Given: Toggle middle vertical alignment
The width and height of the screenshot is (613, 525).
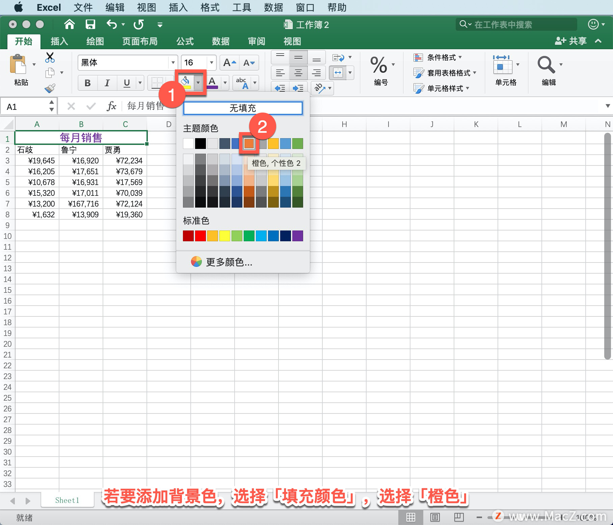Looking at the screenshot, I should click(x=298, y=57).
